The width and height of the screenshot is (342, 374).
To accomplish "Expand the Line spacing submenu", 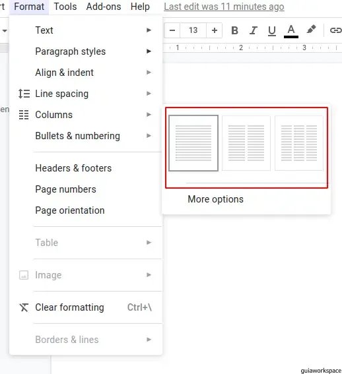I will click(86, 94).
